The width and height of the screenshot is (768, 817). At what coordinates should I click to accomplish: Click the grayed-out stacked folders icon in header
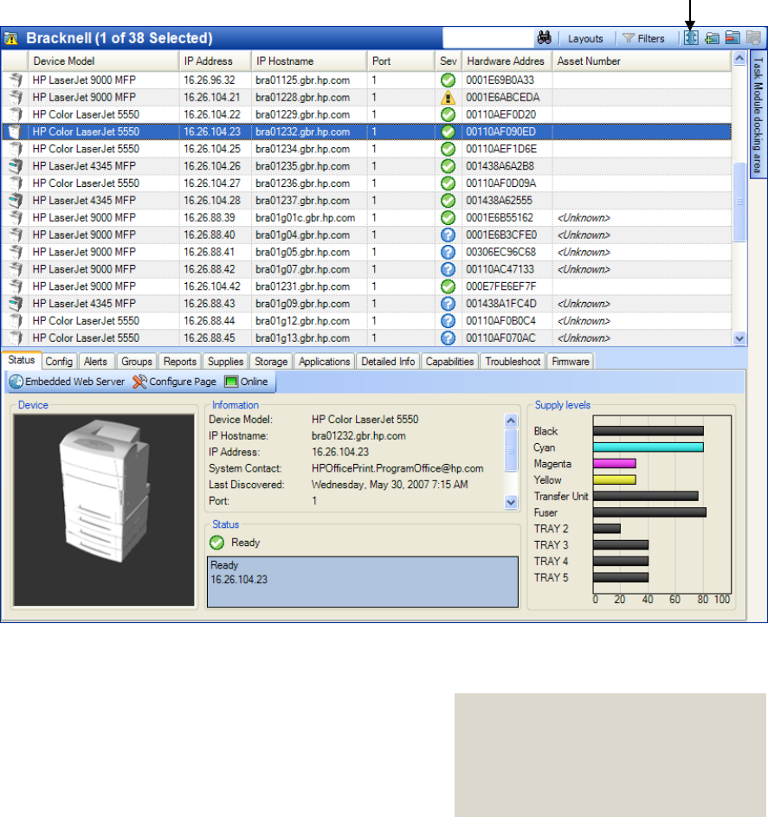[753, 38]
